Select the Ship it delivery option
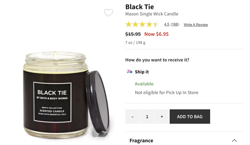The width and height of the screenshot is (250, 145). pos(142,72)
